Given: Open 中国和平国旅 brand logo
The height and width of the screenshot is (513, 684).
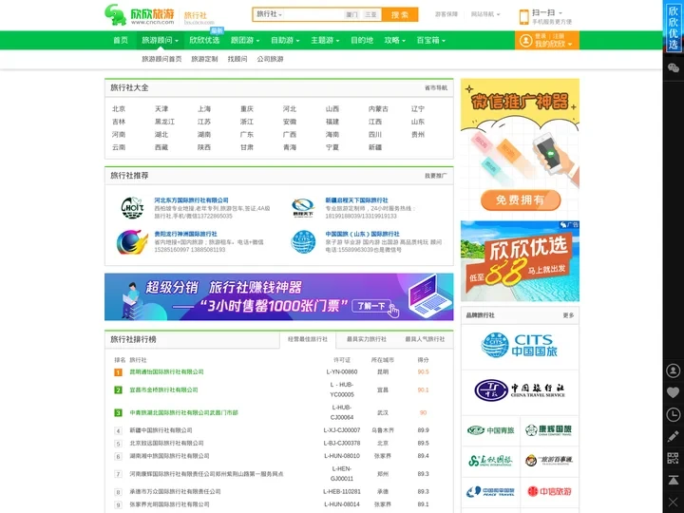Looking at the screenshot, I should tap(490, 492).
